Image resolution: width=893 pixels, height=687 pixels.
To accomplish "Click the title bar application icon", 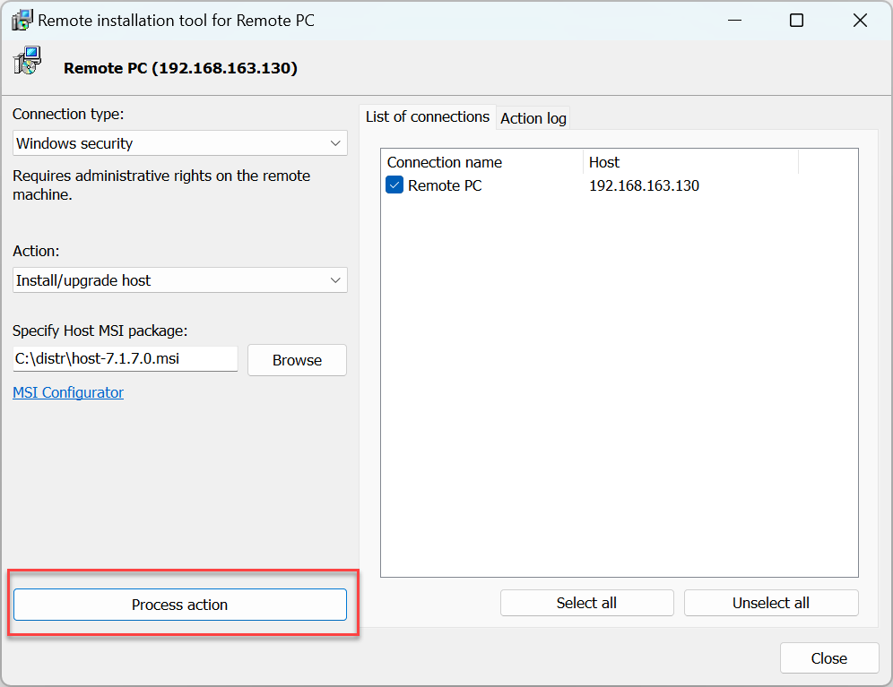I will tap(22, 20).
